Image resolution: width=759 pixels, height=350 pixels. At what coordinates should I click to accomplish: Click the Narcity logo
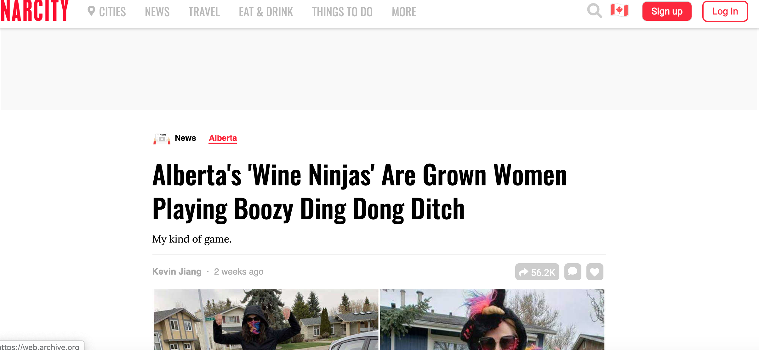click(x=35, y=11)
